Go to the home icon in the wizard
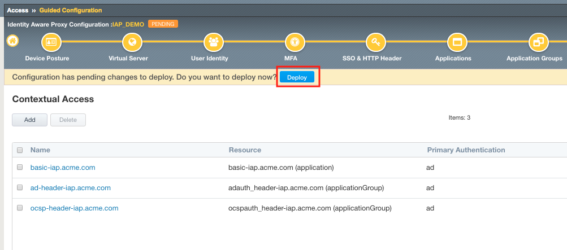This screenshot has height=250, width=567. coord(12,41)
